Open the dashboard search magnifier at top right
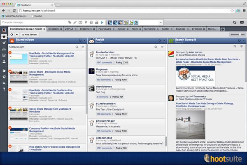247x165 pixels. pos(235,23)
